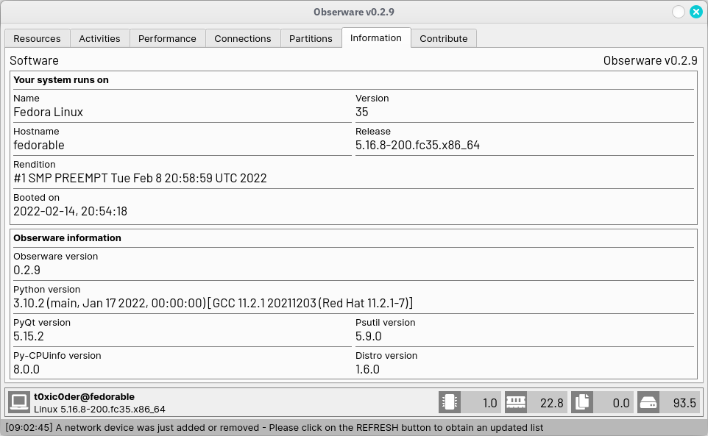Image resolution: width=708 pixels, height=436 pixels.
Task: Click the network device status bar message
Action: [274, 427]
